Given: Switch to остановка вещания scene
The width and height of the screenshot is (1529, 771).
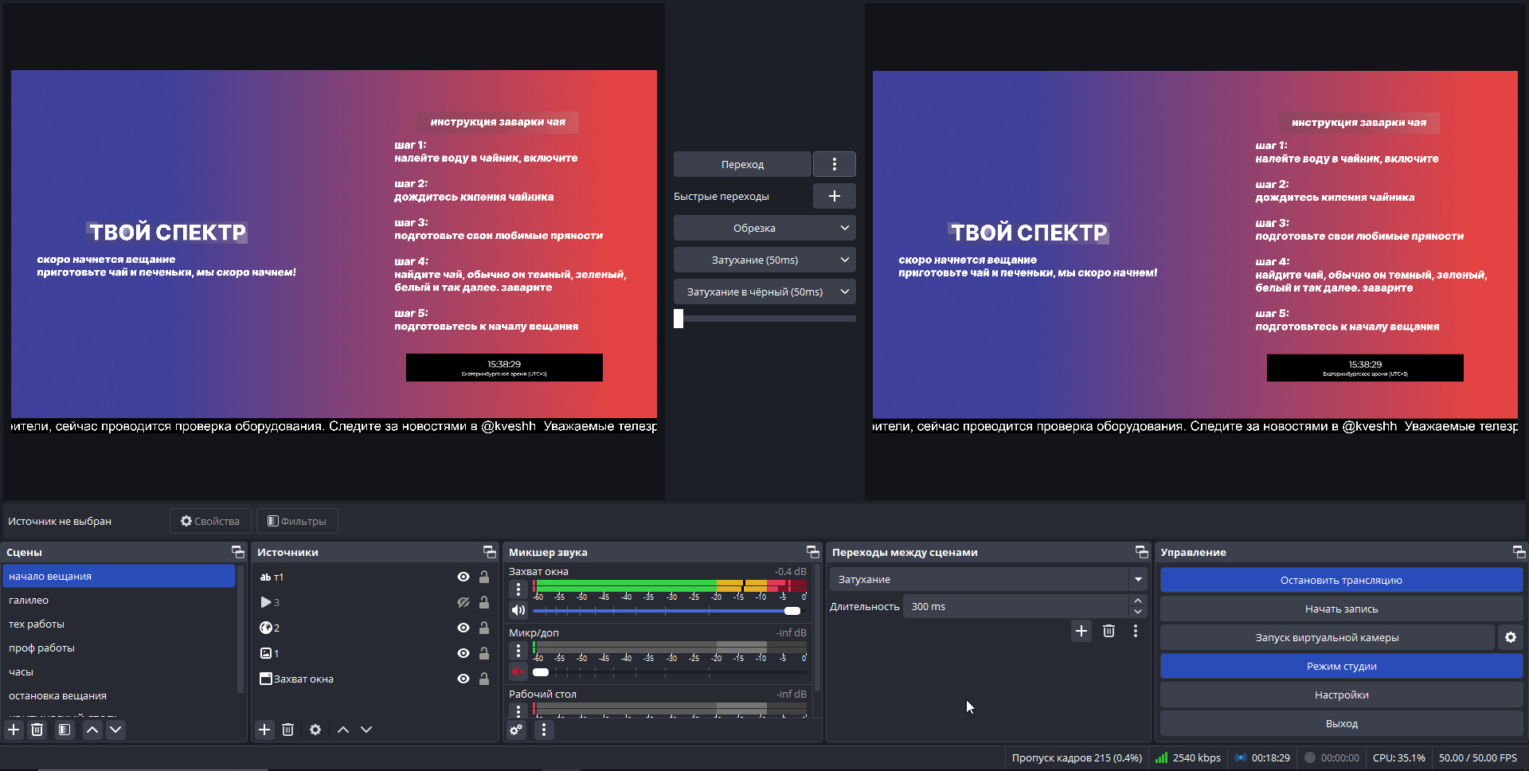Looking at the screenshot, I should click(57, 696).
